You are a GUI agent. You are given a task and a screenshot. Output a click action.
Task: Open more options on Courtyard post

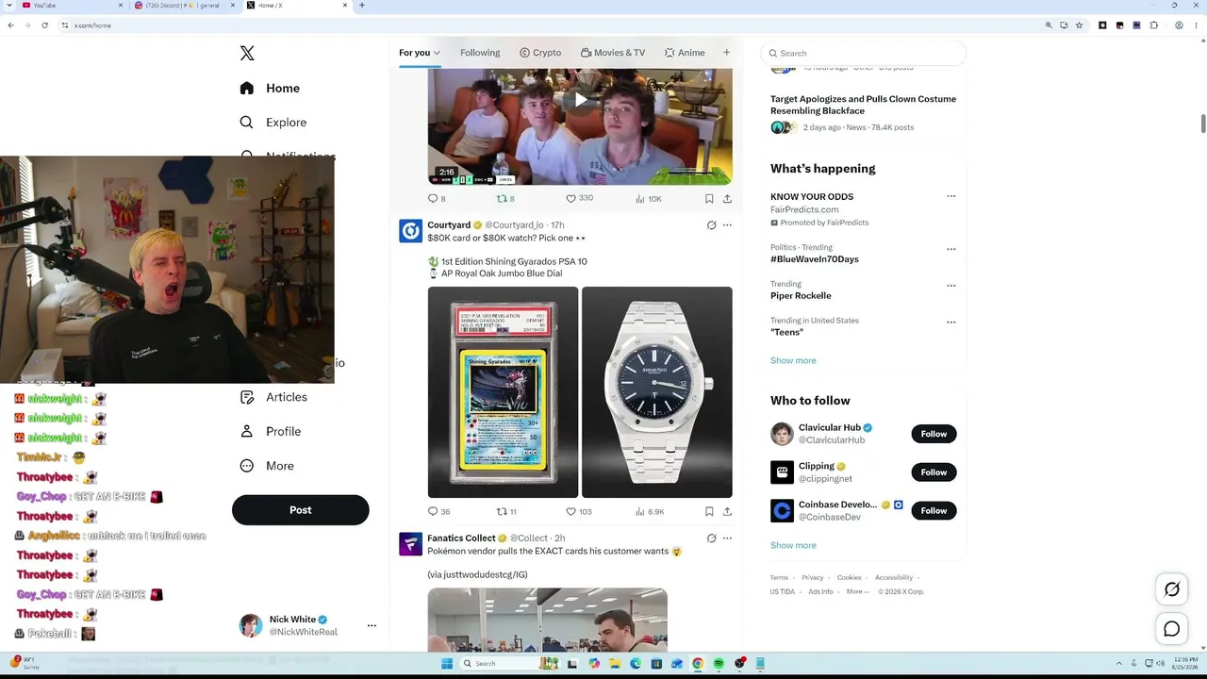[x=727, y=225]
